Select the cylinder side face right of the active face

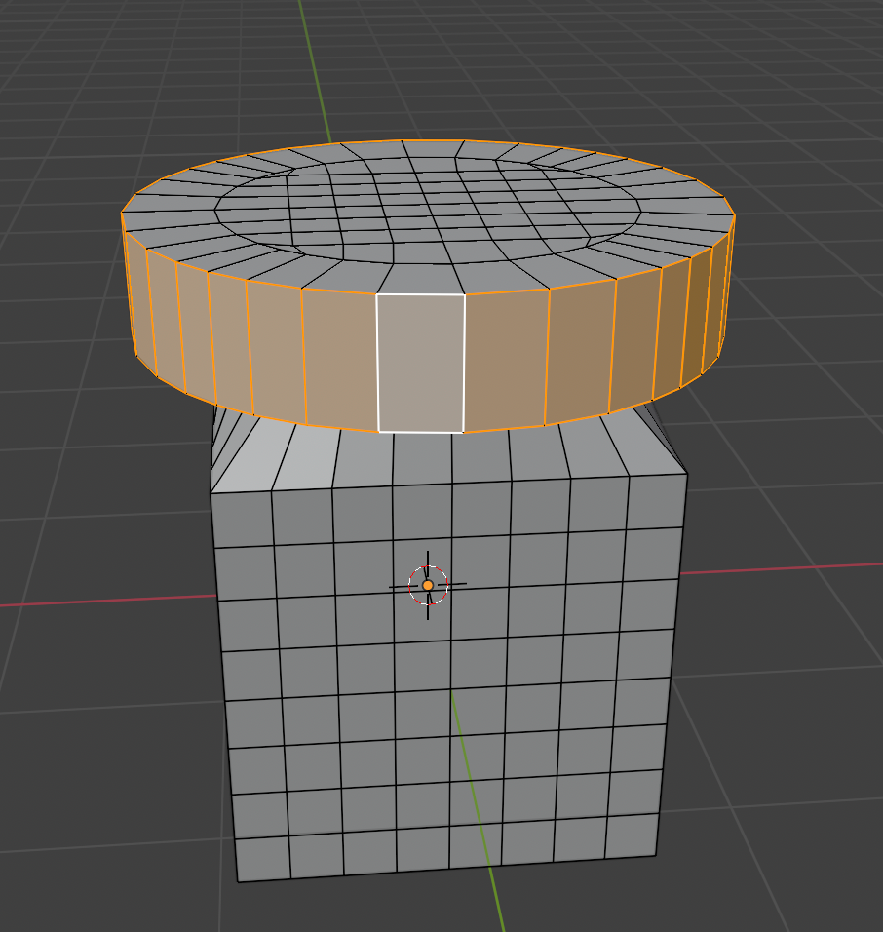pos(507,361)
